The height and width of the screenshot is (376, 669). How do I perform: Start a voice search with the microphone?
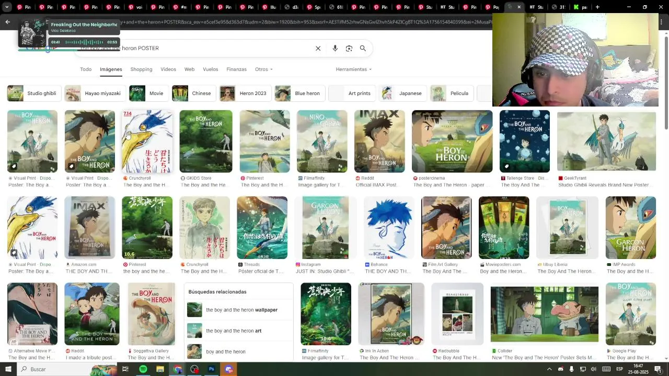coord(335,48)
